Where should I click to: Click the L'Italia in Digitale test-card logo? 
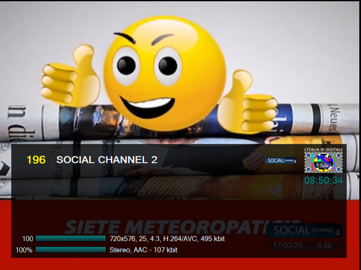(323, 162)
